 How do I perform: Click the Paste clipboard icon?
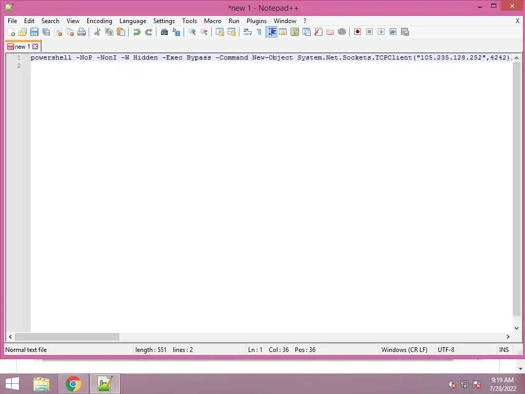pos(121,32)
